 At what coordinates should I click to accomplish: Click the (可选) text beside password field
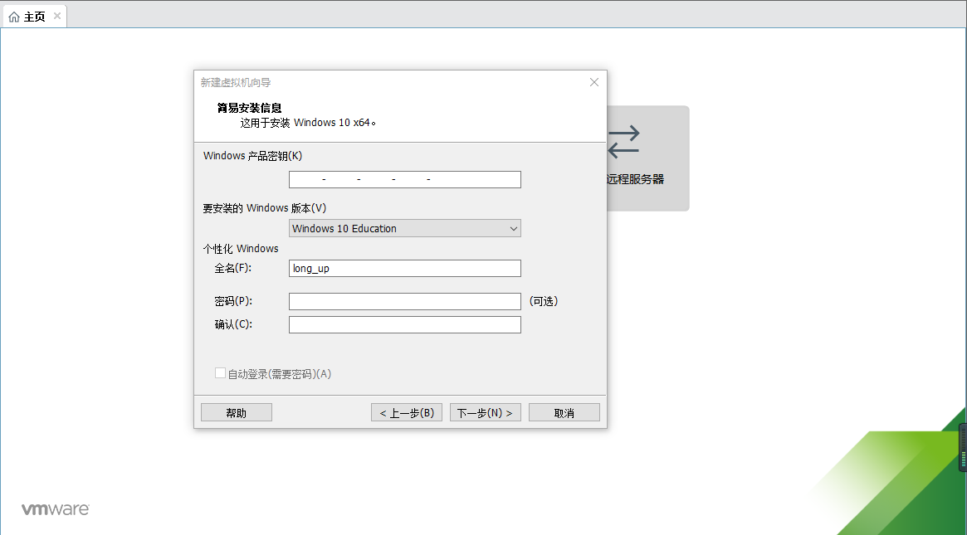(x=544, y=301)
